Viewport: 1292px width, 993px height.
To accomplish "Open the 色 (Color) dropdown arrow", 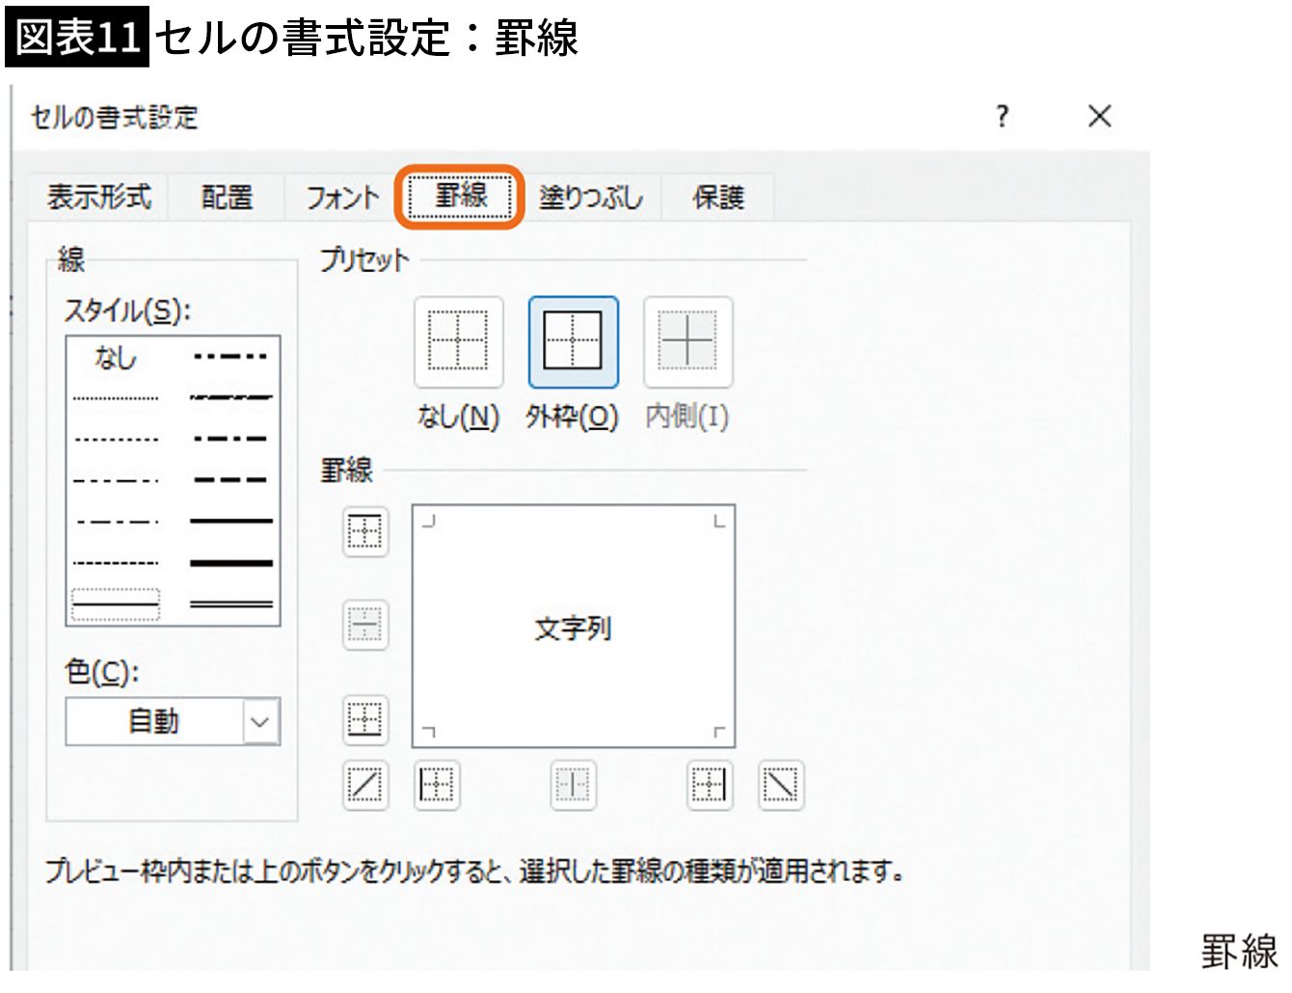I will click(260, 722).
